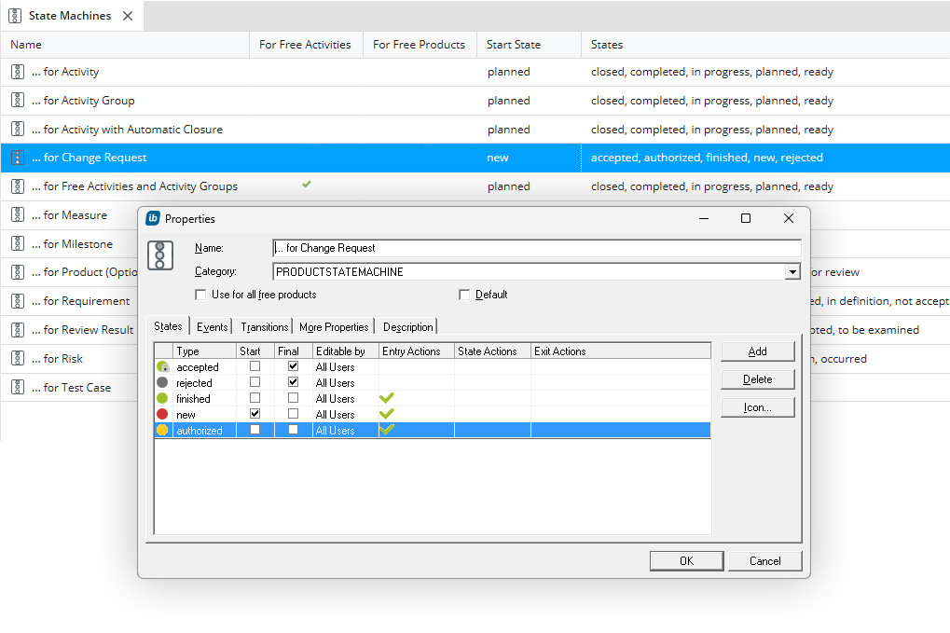Click the state machine icon for Activity row
This screenshot has height=633, width=950.
pyautogui.click(x=18, y=72)
